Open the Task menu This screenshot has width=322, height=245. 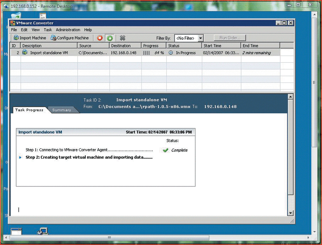pyautogui.click(x=48, y=30)
